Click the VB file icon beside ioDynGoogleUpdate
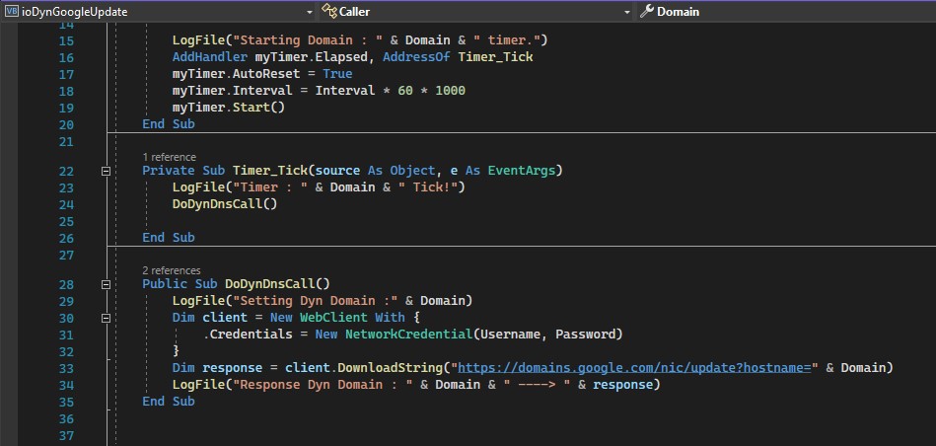Image resolution: width=936 pixels, height=446 pixels. coord(12,11)
